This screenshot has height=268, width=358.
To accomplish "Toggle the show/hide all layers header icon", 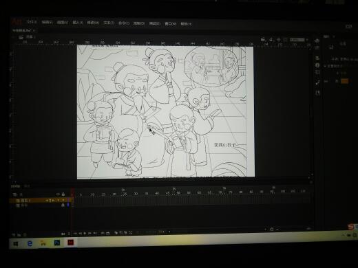I will 58,194.
